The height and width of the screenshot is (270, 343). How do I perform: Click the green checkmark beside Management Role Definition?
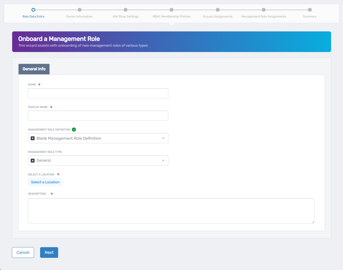[x=74, y=130]
